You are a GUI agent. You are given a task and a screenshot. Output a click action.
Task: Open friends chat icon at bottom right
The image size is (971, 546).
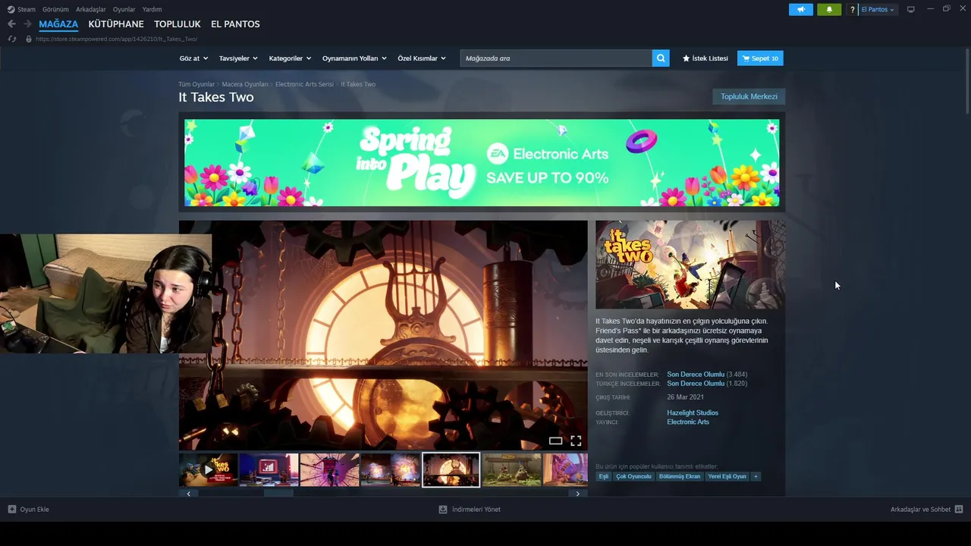tap(959, 510)
